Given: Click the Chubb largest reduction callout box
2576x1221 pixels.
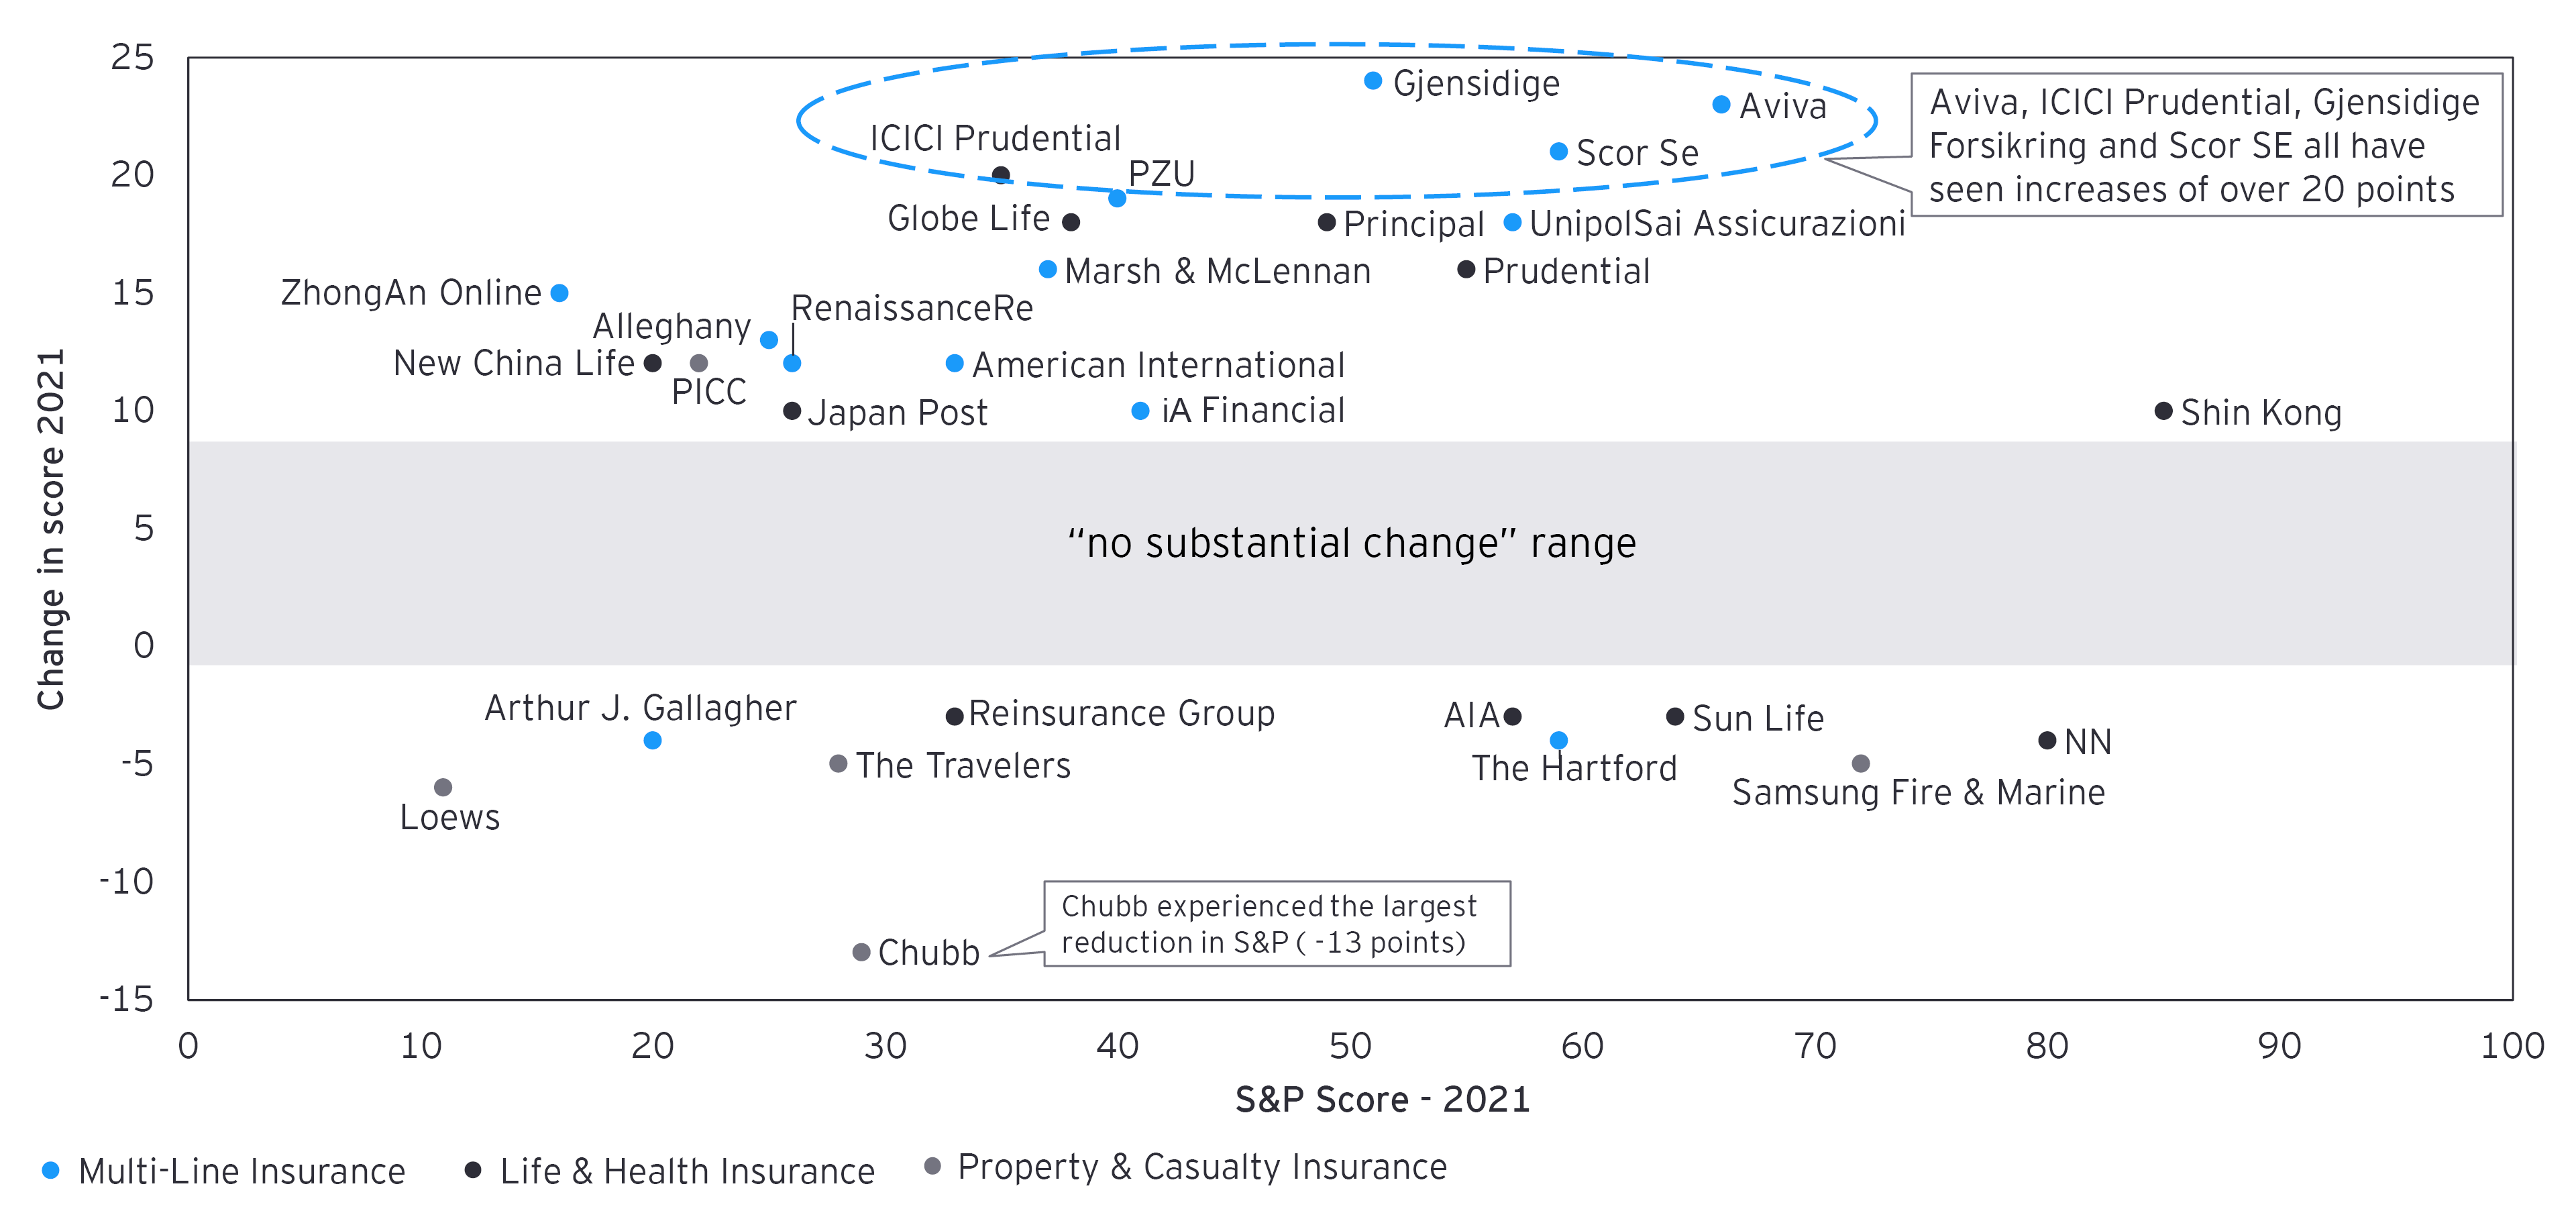Looking at the screenshot, I should [1276, 924].
